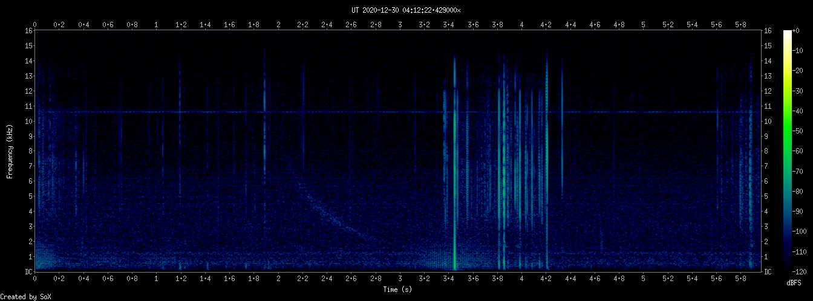The height and width of the screenshot is (301, 813).
Task: Click the 3 second tick on bottom time axis
Action: click(x=400, y=280)
